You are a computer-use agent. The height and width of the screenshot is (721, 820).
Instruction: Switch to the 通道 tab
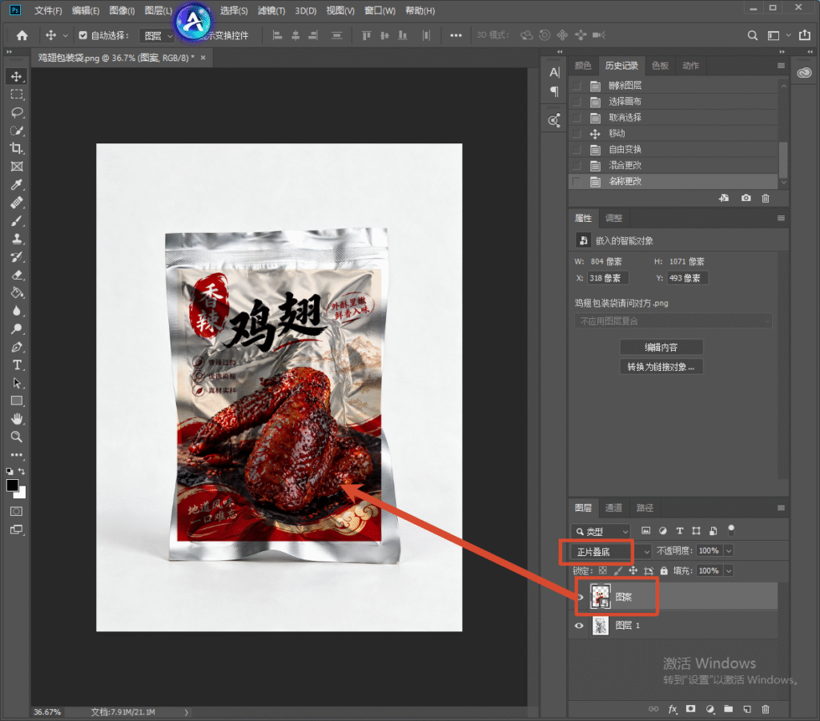coord(613,508)
